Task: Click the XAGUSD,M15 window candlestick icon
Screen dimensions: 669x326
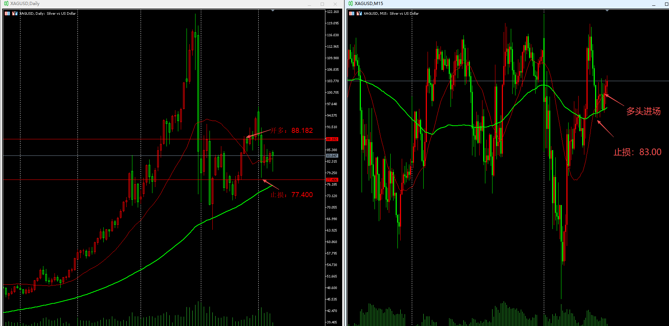Action: [x=350, y=4]
